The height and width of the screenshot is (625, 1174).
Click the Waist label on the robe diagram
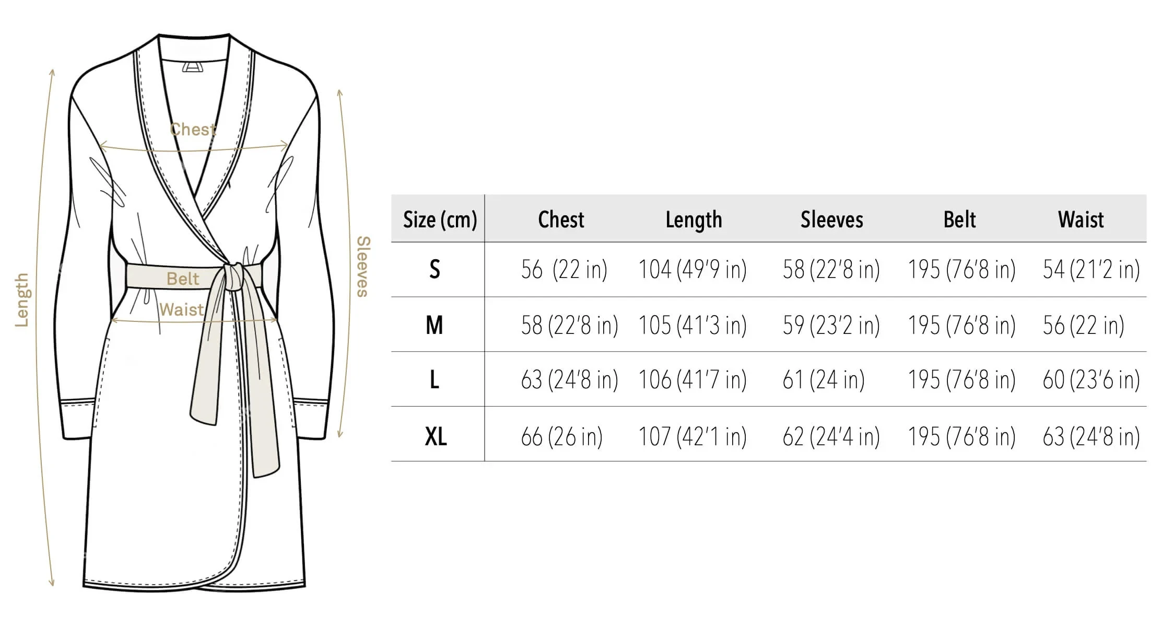[x=181, y=309]
